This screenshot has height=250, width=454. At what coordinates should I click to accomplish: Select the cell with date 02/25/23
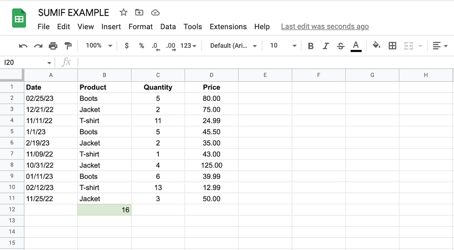click(51, 98)
